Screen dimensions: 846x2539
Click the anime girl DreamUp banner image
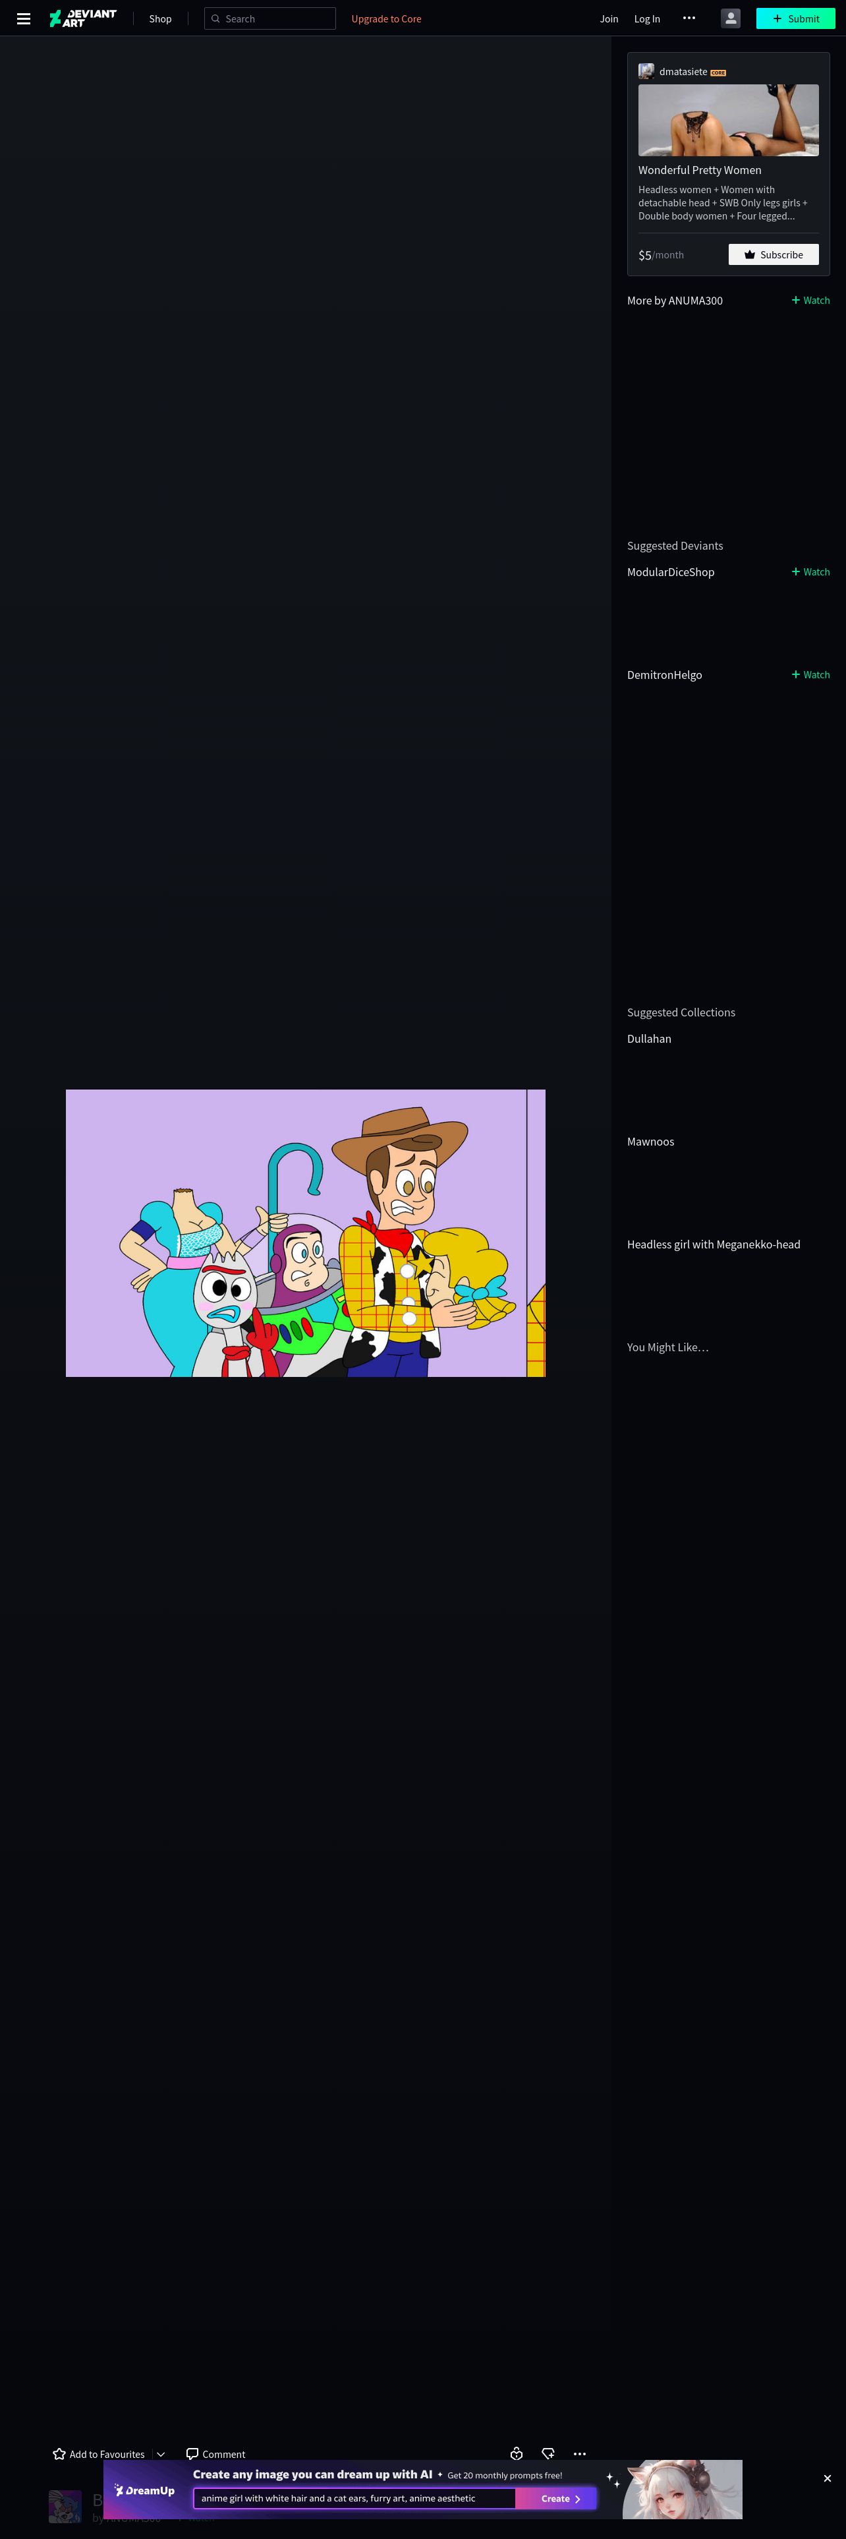(683, 2490)
